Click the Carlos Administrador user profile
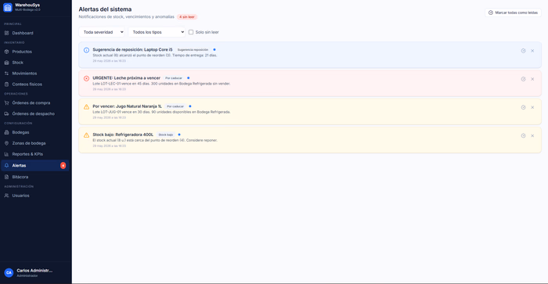 pyautogui.click(x=35, y=273)
